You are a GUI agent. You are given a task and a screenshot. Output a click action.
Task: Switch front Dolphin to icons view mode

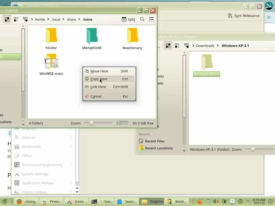pos(7,19)
